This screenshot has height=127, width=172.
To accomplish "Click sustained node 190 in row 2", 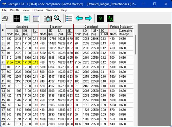I will [x=10, y=39].
